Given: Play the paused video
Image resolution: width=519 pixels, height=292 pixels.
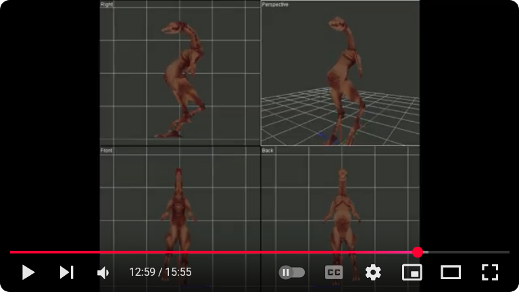Looking at the screenshot, I should (x=28, y=272).
